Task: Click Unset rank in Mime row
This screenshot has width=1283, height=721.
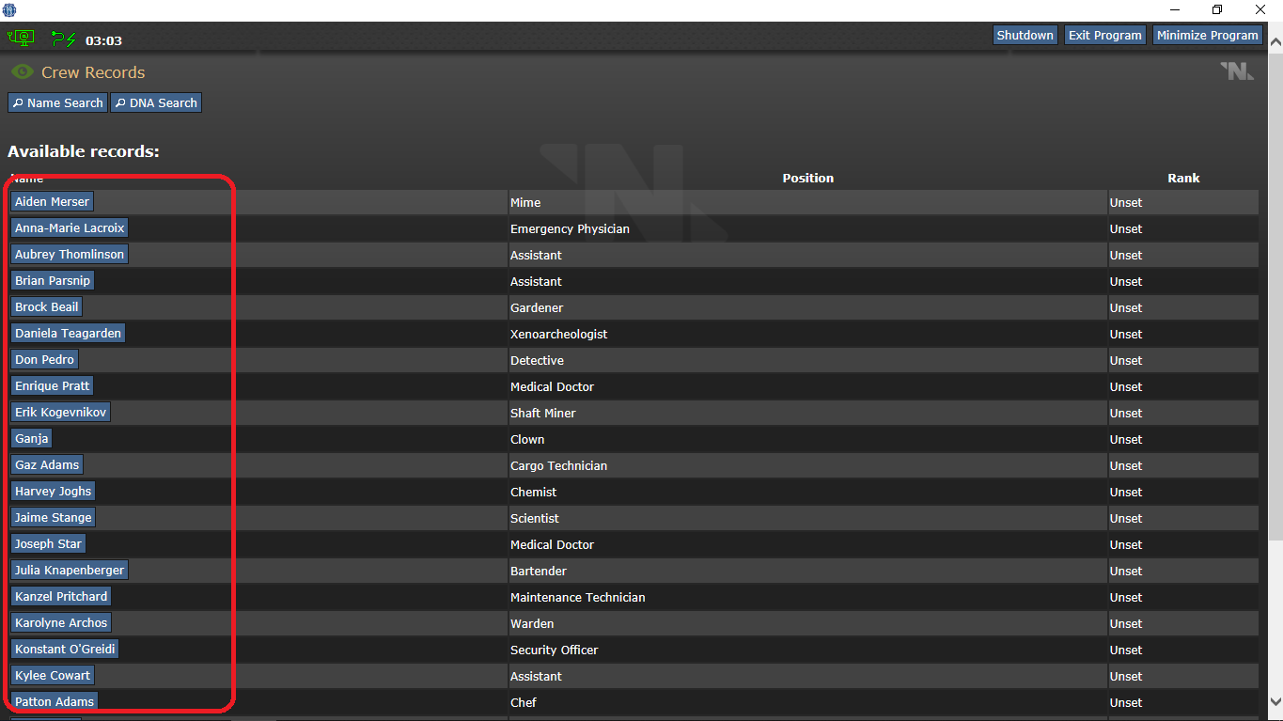Action: pyautogui.click(x=1183, y=202)
